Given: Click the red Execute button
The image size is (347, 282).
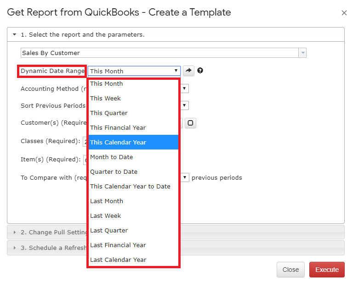Looking at the screenshot, I should tap(327, 270).
